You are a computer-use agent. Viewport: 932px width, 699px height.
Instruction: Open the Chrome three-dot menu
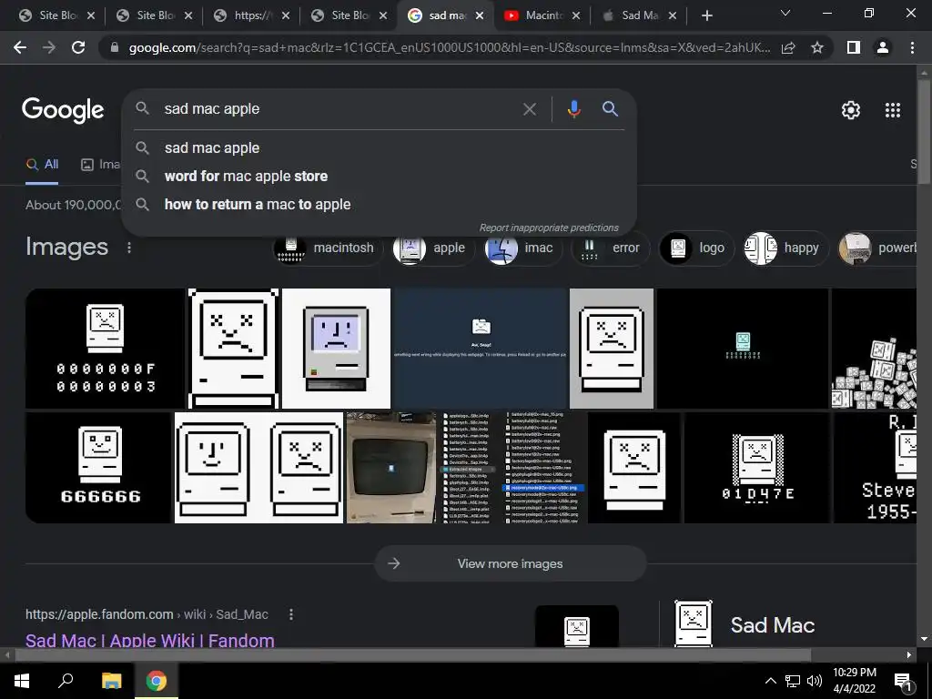point(912,47)
